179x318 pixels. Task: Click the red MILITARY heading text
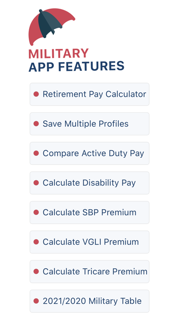click(x=58, y=53)
